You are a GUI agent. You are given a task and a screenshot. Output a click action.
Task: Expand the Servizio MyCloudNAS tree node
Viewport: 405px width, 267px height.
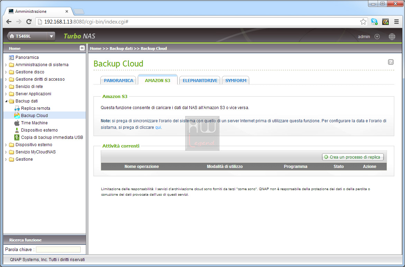pos(6,152)
